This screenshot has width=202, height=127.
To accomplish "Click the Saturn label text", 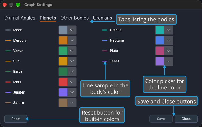I will [x=18, y=103].
